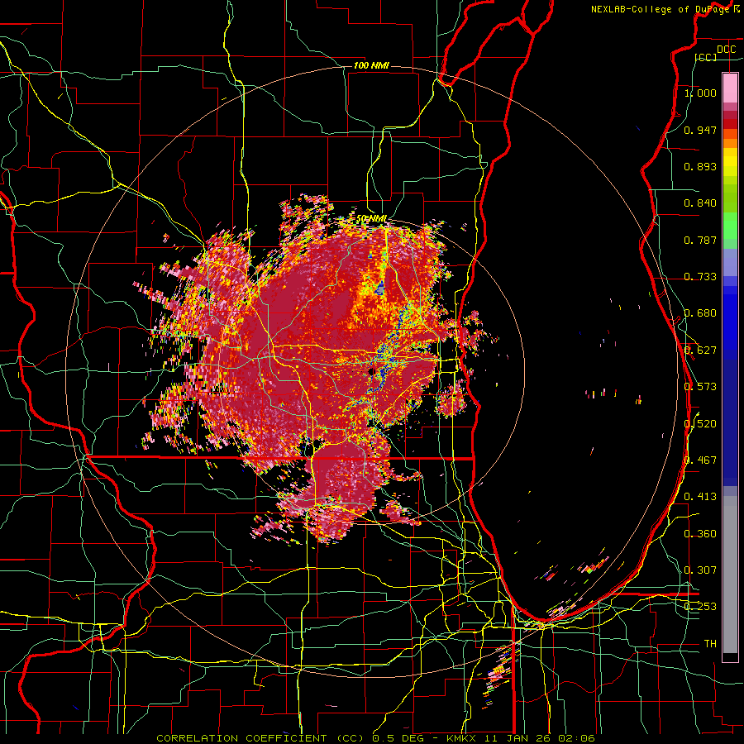Click the 50 NMI range ring label
744x744 pixels.
[371, 219]
